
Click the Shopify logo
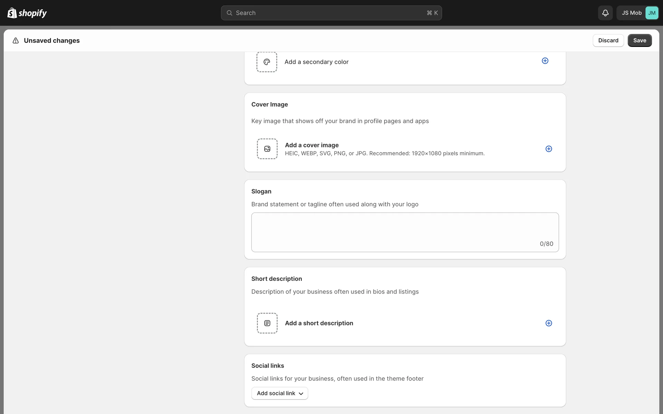[27, 13]
